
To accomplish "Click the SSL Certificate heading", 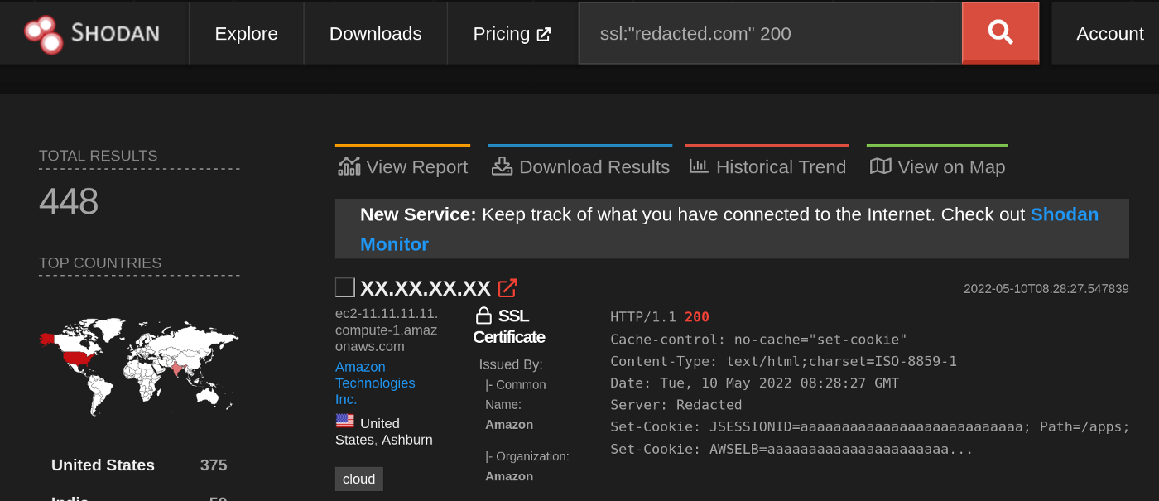I will [x=509, y=326].
